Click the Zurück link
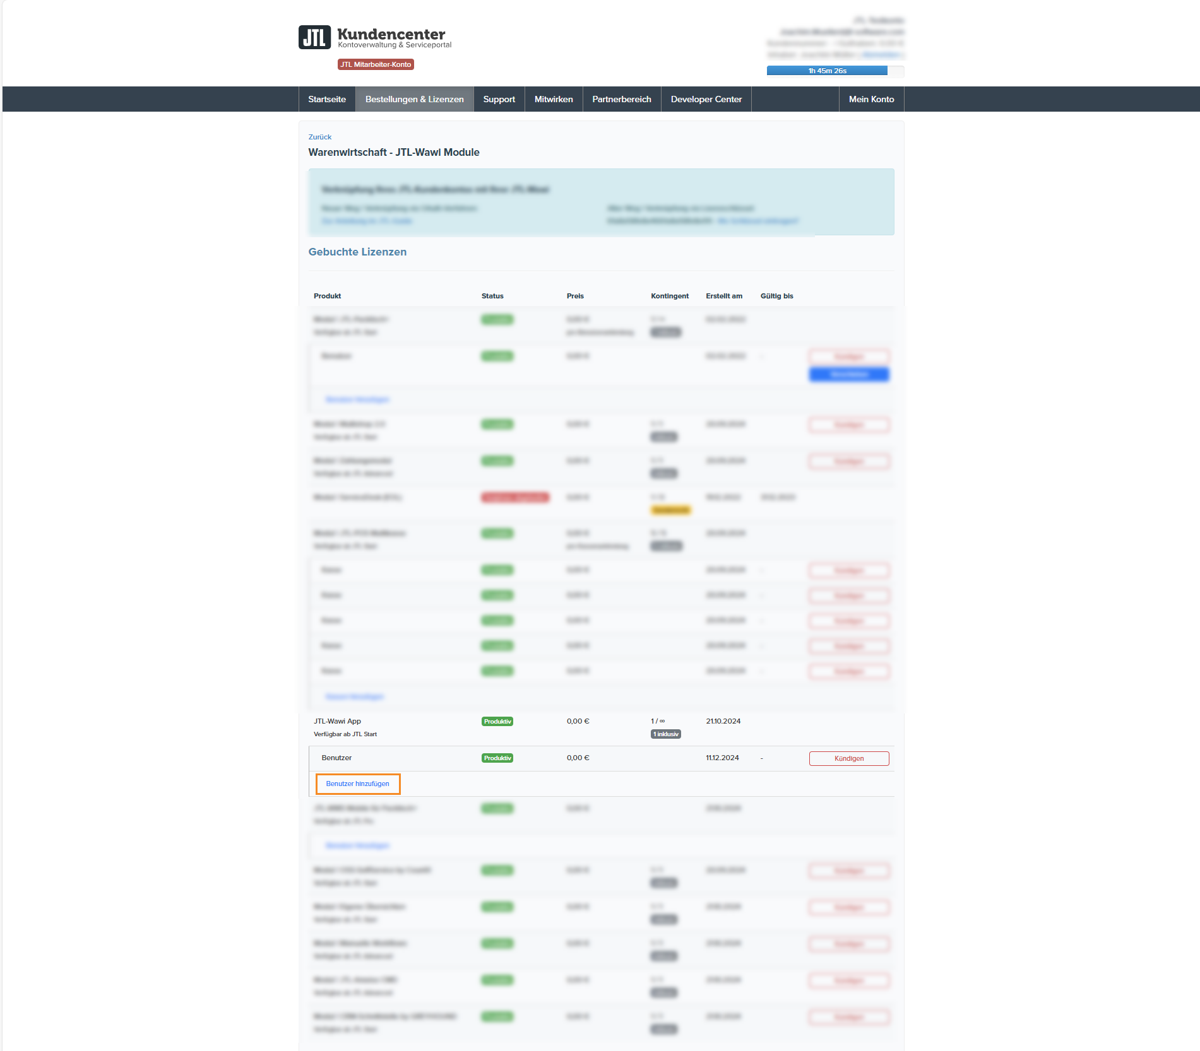Viewport: 1200px width, 1051px height. coord(319,137)
